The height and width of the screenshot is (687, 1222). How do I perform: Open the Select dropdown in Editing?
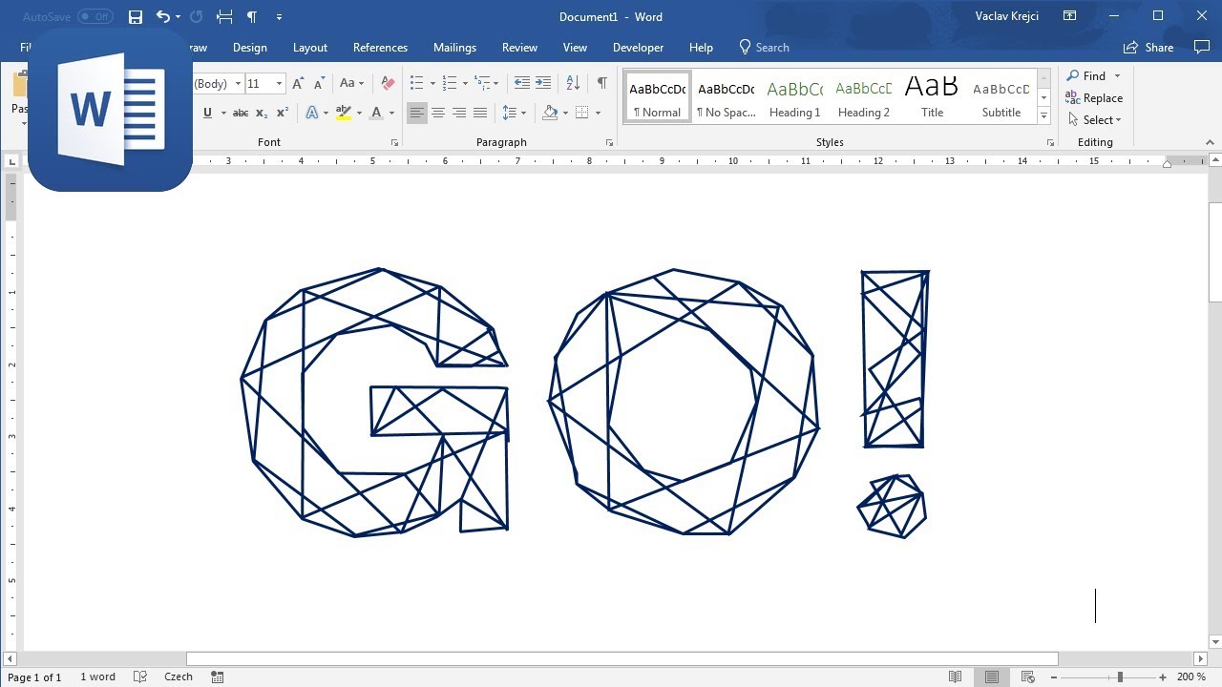(x=1094, y=120)
